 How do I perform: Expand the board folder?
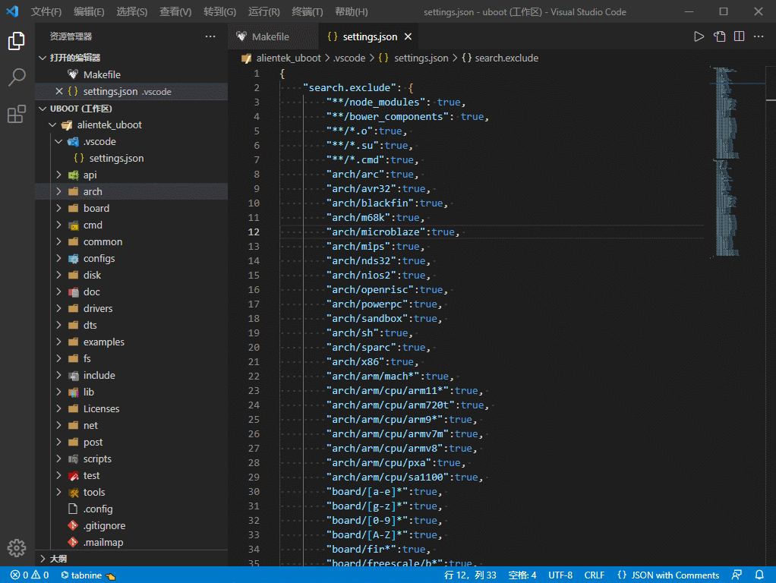pyautogui.click(x=58, y=208)
